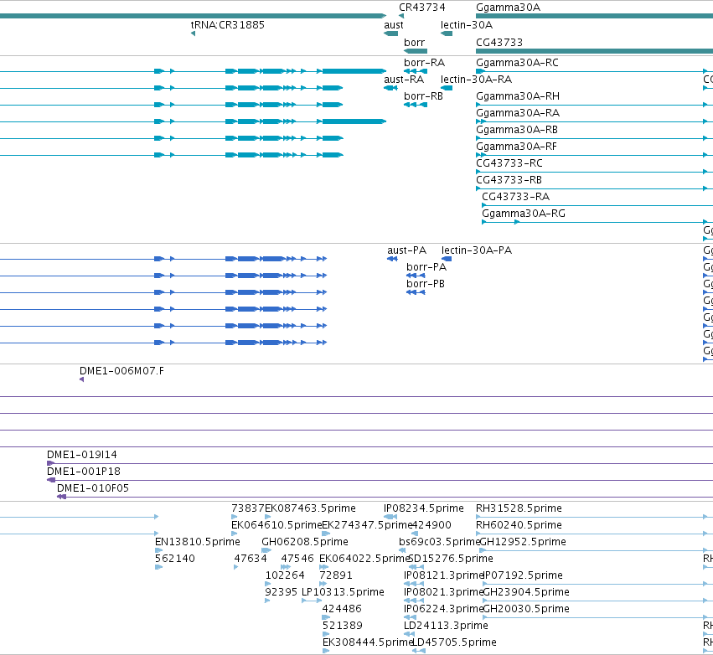713x655 pixels.
Task: Click the GH12952.5prime EST label
Action: click(x=523, y=542)
